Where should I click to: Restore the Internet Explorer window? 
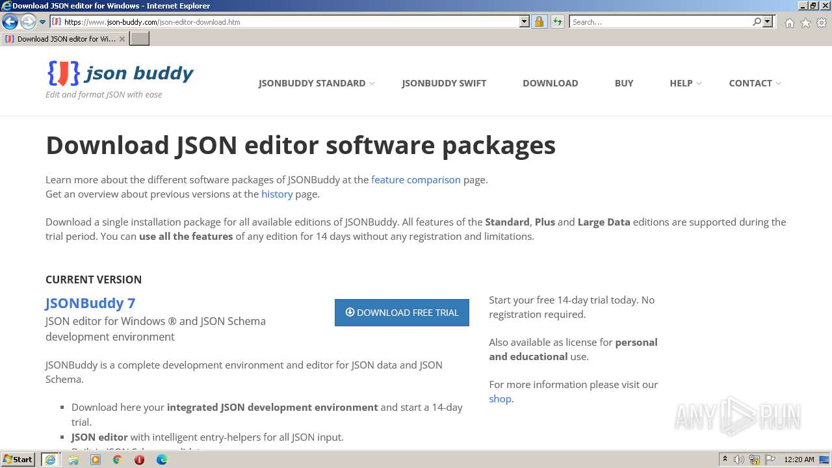pos(813,6)
